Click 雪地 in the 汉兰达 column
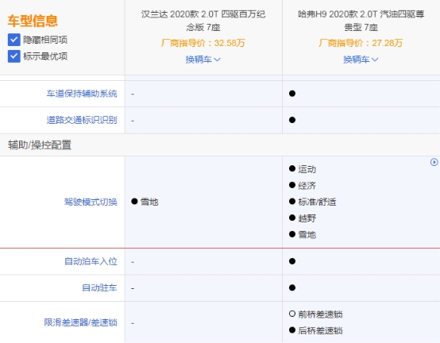The height and width of the screenshot is (343, 440). click(149, 202)
